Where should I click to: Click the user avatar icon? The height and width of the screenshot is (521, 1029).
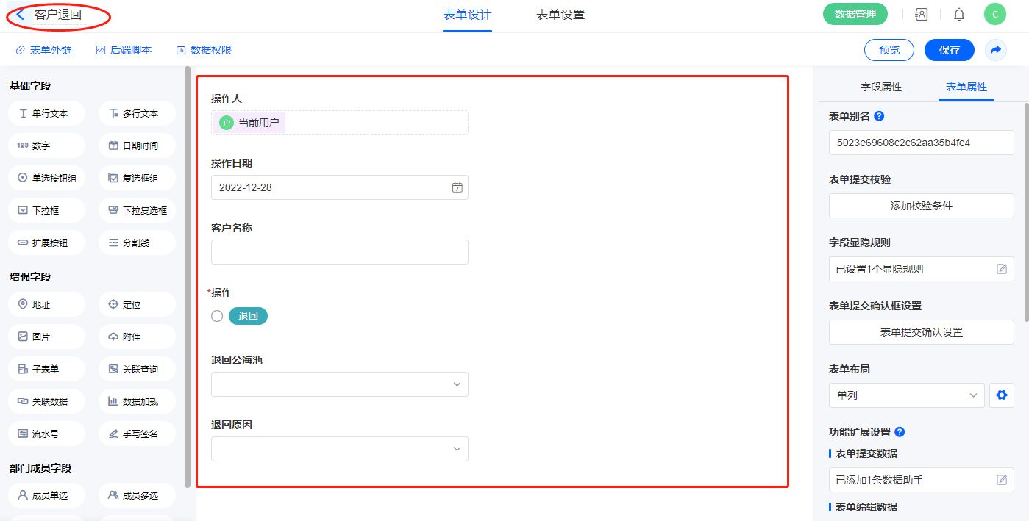point(994,15)
